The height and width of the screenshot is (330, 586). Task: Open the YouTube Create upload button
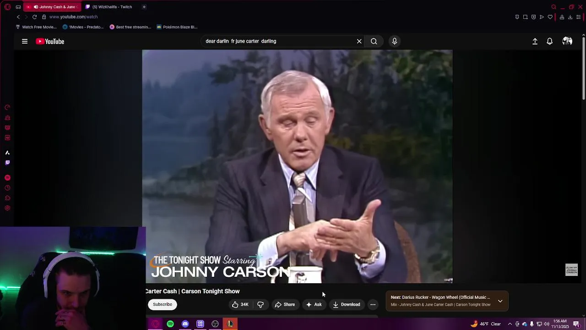point(535,41)
